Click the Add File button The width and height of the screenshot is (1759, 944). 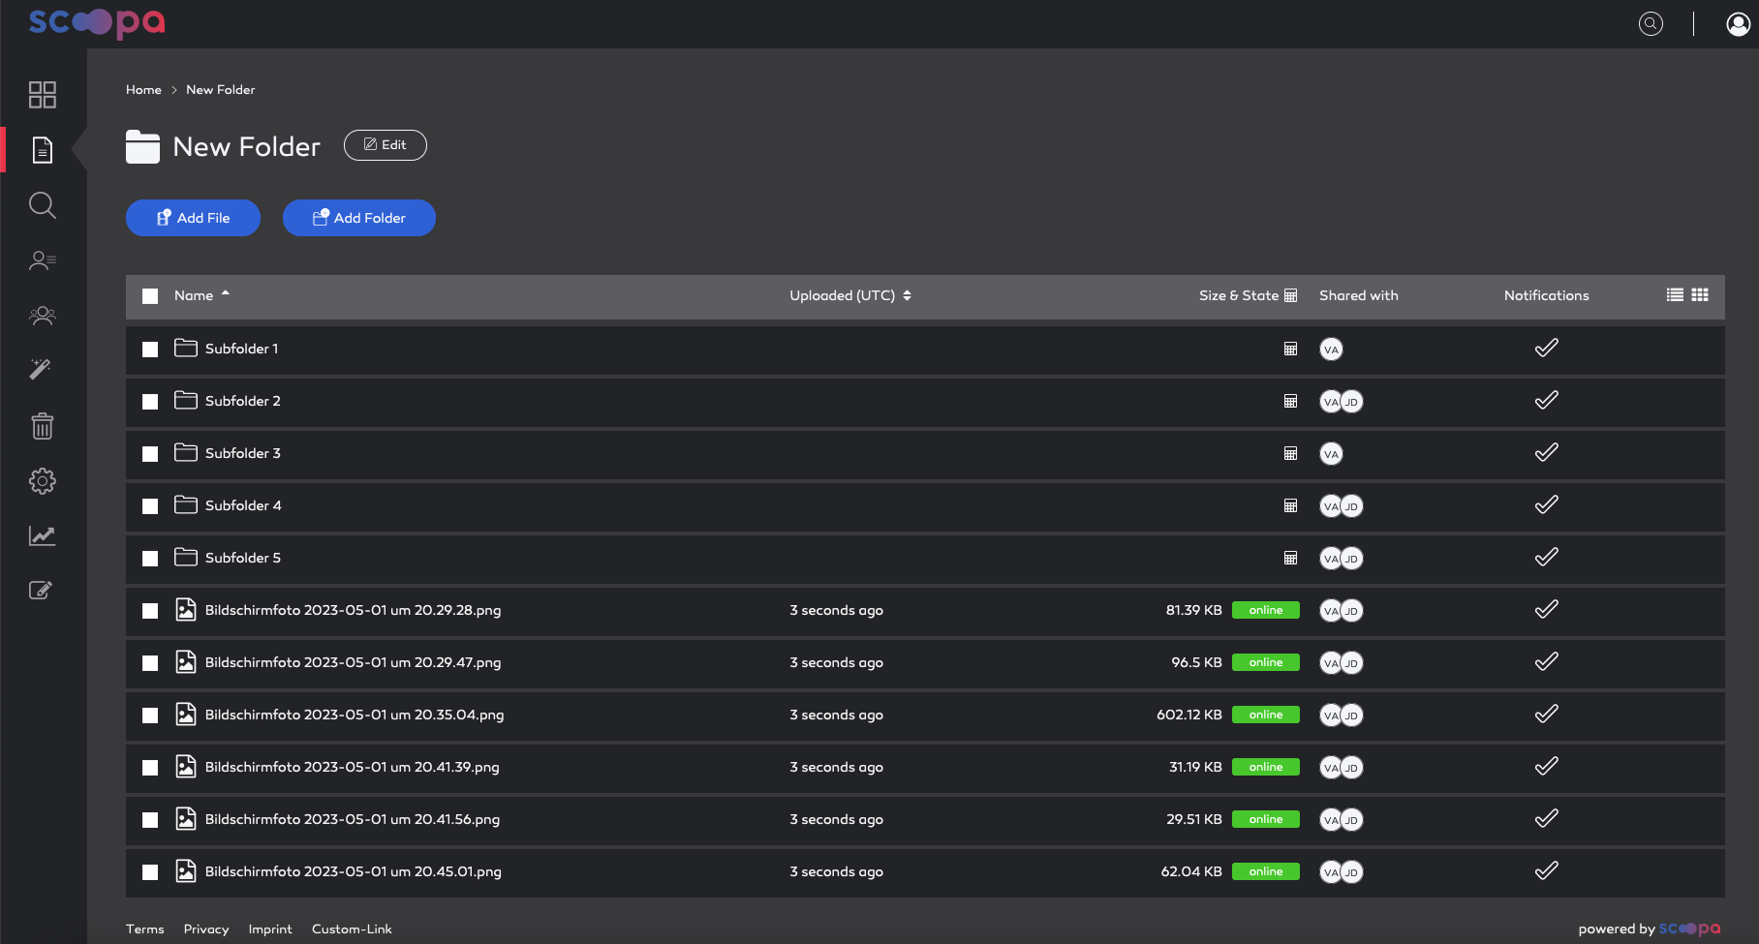[x=193, y=218]
